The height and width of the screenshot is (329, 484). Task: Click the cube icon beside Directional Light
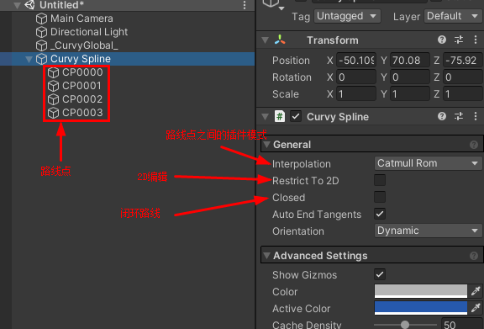coord(41,32)
